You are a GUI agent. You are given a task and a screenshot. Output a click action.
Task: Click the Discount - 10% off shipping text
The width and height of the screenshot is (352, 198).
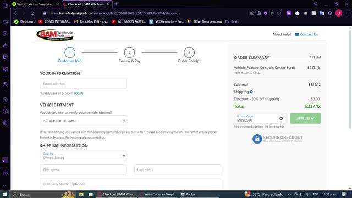click(x=256, y=99)
